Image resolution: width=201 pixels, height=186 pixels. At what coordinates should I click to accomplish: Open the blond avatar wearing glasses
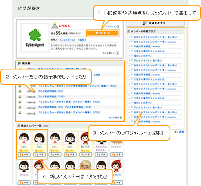click(x=86, y=165)
